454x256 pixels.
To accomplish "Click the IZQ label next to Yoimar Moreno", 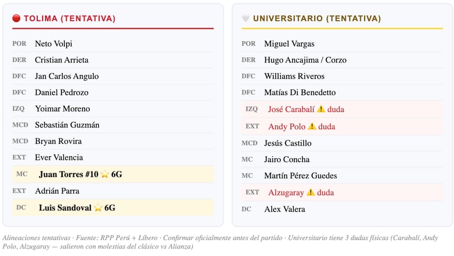I will (x=19, y=109).
